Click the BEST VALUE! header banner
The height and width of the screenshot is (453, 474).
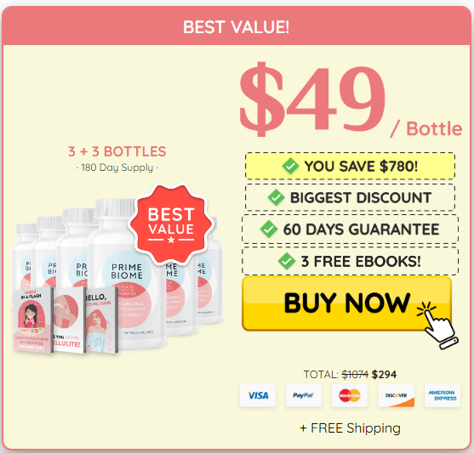coord(236,26)
